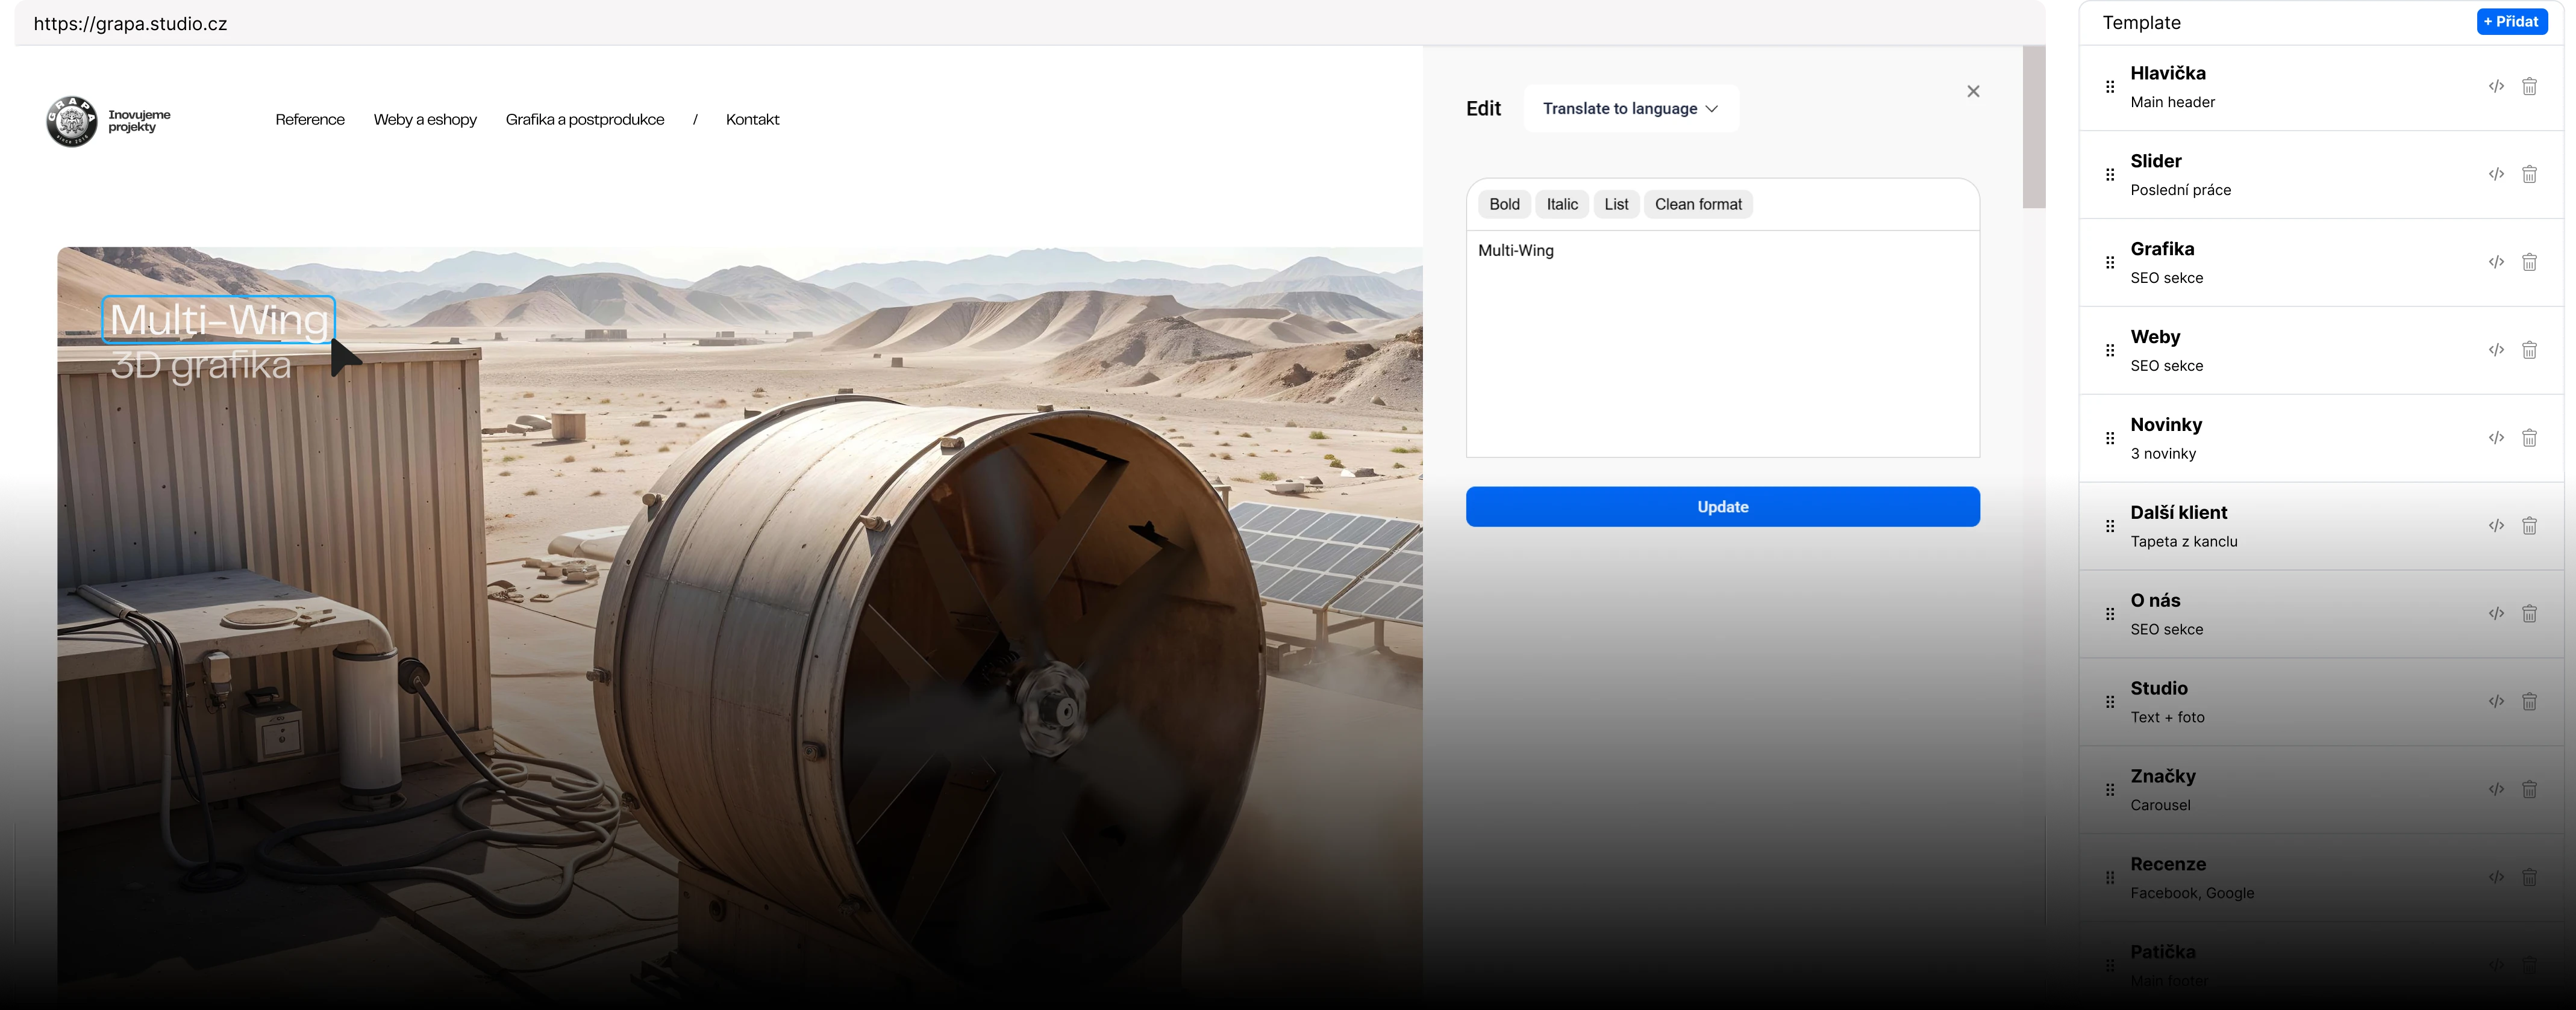This screenshot has height=1010, width=2576.
Task: Open code editor for Novinky section
Action: [x=2496, y=439]
